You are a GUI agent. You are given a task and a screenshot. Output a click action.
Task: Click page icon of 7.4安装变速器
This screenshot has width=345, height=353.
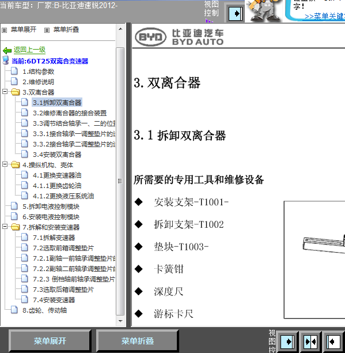[x=25, y=299]
